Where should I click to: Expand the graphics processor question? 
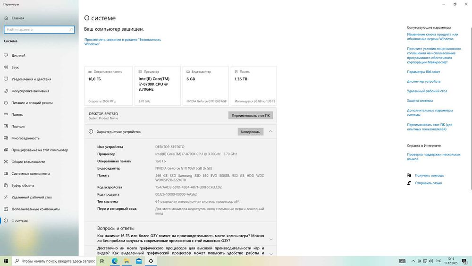271,254
